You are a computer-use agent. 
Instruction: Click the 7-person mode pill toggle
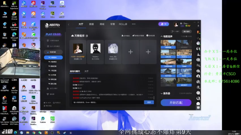click(175, 31)
